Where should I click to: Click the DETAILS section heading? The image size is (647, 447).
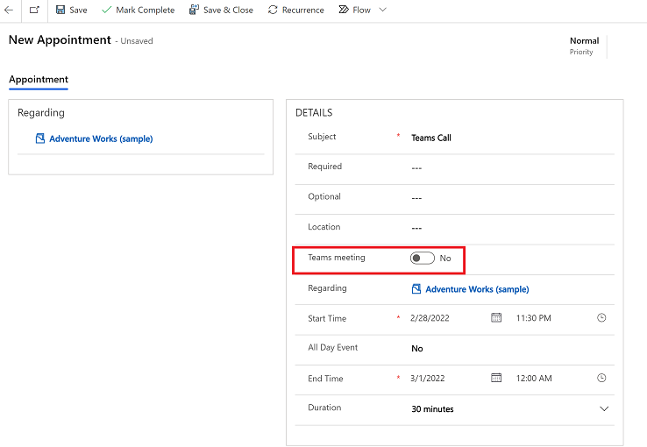tap(314, 112)
